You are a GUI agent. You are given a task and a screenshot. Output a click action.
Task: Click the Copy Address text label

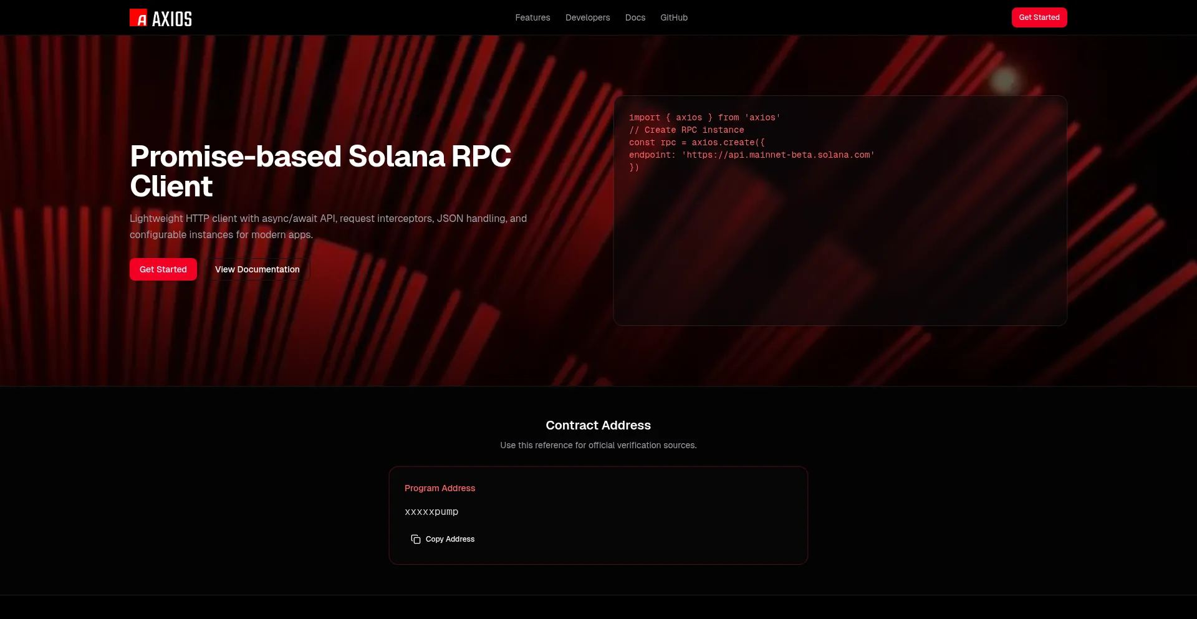[x=450, y=539]
